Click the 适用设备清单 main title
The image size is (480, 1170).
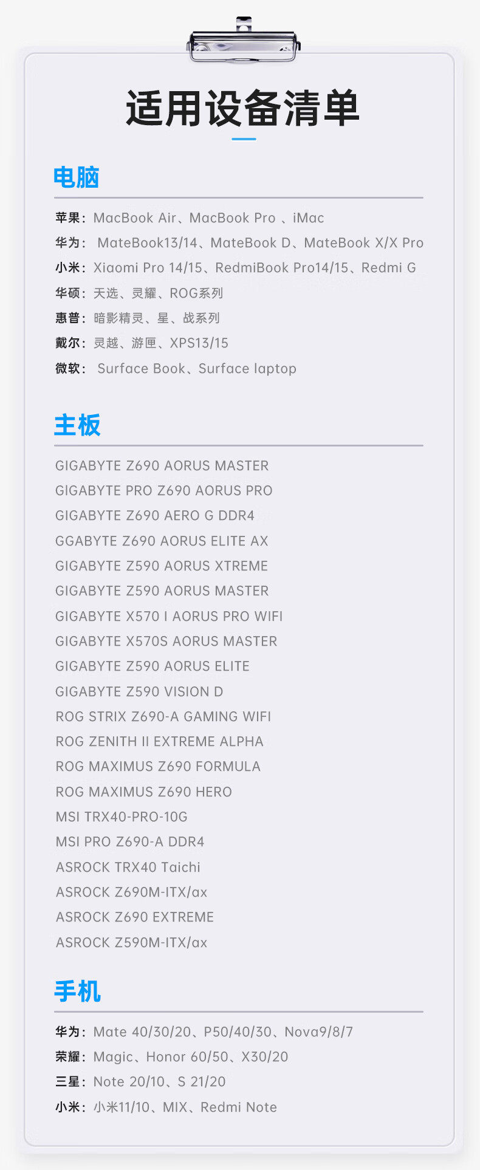click(x=242, y=109)
